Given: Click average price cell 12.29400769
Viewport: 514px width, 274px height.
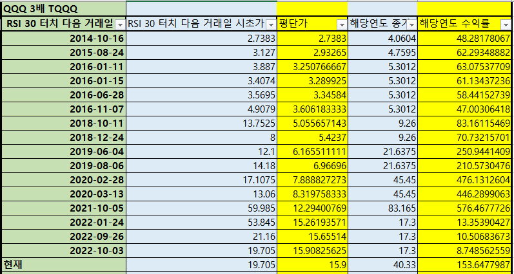Looking at the screenshot, I should 312,208.
